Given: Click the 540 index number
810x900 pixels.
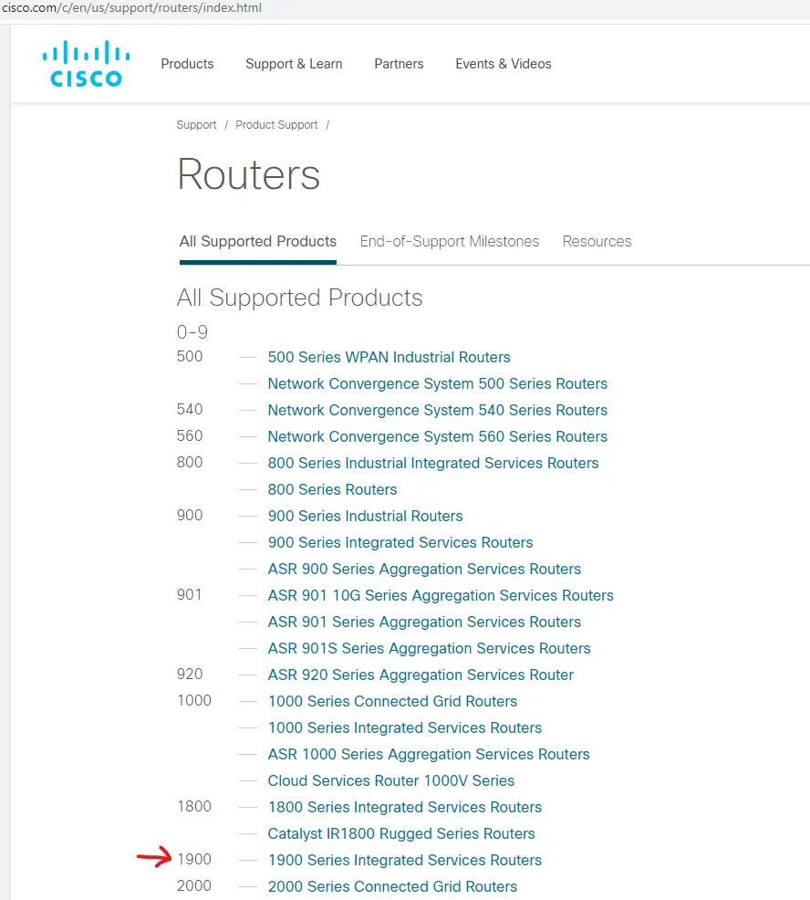Looking at the screenshot, I should pyautogui.click(x=190, y=409).
